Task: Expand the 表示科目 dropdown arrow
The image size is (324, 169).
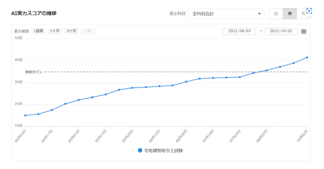Action: tap(259, 14)
